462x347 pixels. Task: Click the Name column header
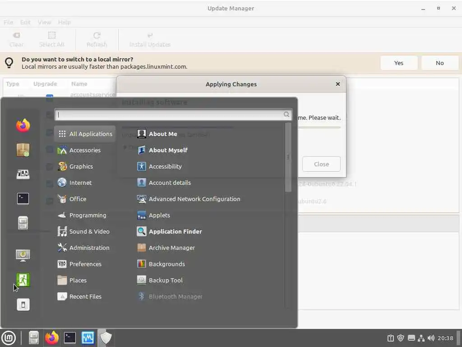[79, 84]
